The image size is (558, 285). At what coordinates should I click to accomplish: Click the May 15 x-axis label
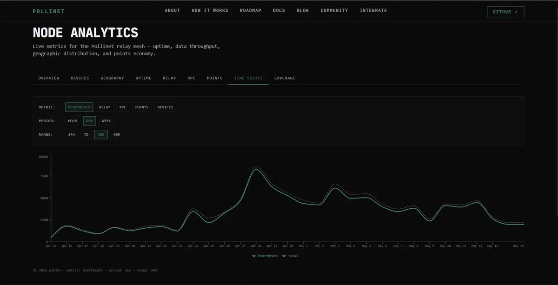pos(519,245)
